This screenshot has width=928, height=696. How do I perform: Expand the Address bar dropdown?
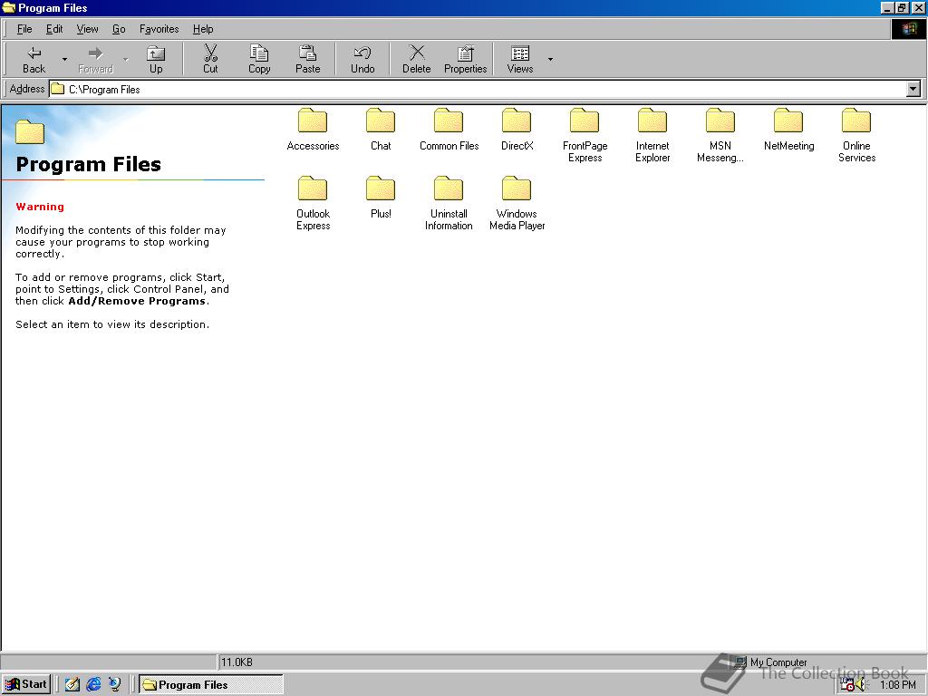coord(913,90)
